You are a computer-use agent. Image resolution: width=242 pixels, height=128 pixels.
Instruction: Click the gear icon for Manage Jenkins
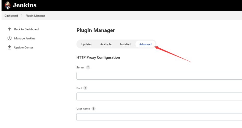click(x=9, y=38)
